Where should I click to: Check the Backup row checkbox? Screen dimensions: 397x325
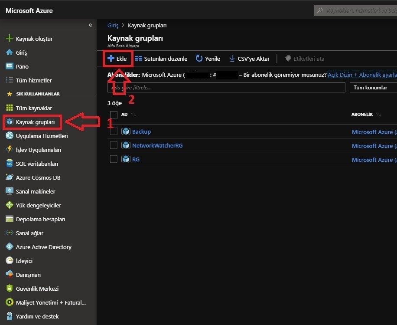(x=114, y=131)
